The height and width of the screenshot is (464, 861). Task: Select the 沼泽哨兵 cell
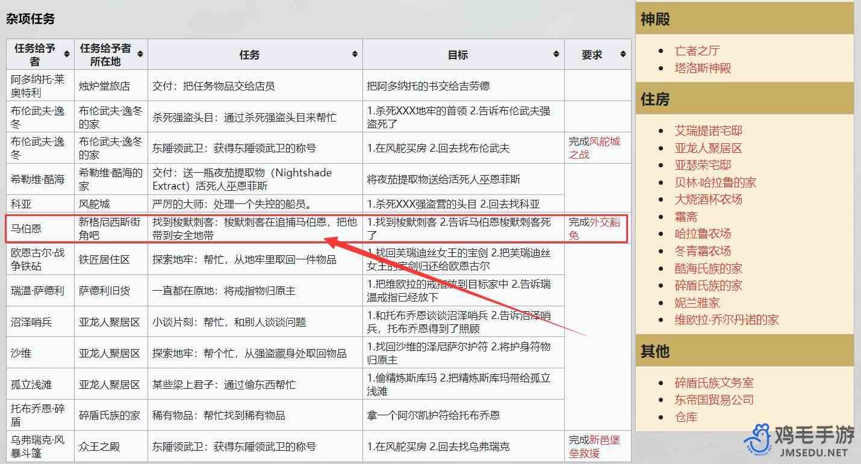point(40,322)
